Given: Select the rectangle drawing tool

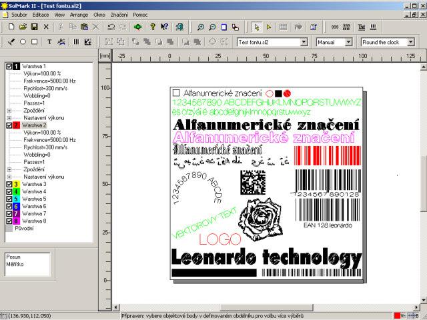Looking at the screenshot, I should click(x=34, y=42).
